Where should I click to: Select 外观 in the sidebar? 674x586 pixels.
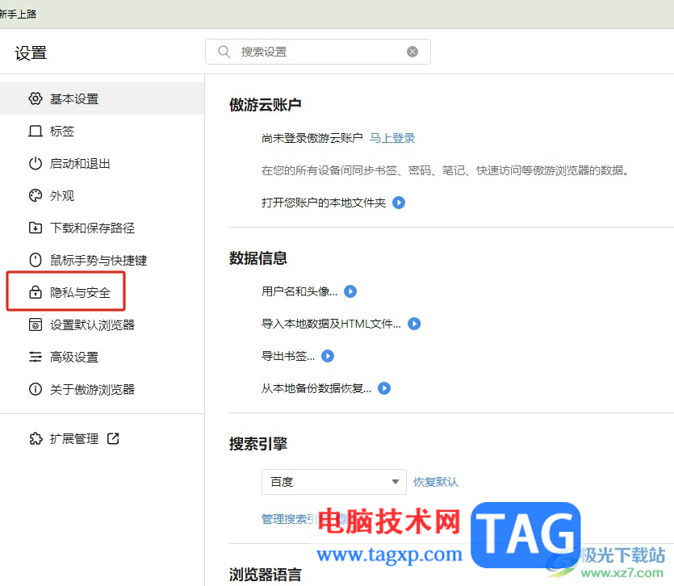102,195
